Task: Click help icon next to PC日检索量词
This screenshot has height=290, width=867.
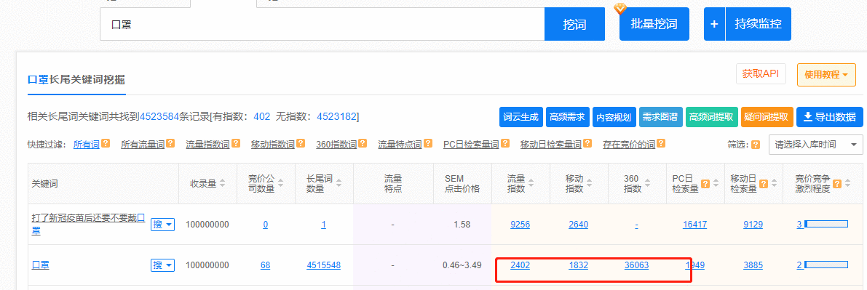Action: coord(505,144)
